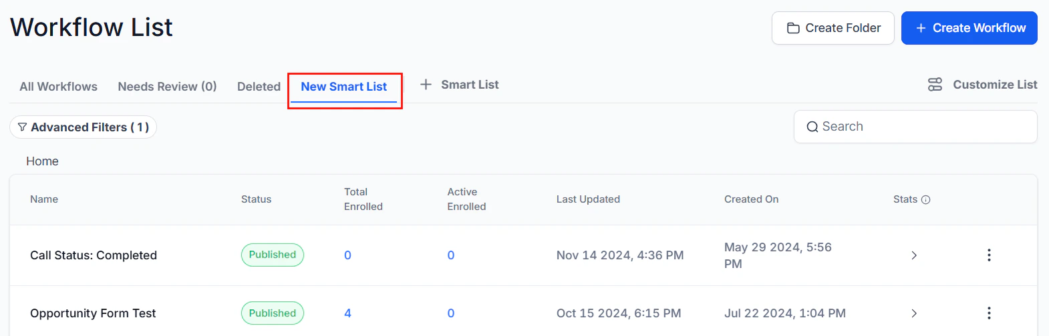This screenshot has height=336, width=1049.
Task: Click the Create Workflow button
Action: 969,28
